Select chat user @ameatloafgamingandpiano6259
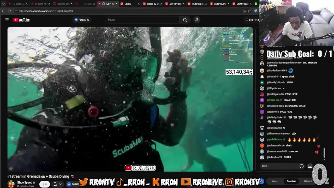The image size is (334, 188). [x=284, y=63]
